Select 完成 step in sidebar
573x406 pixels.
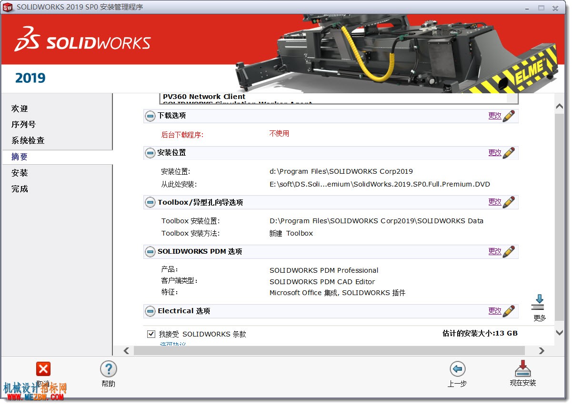[20, 189]
